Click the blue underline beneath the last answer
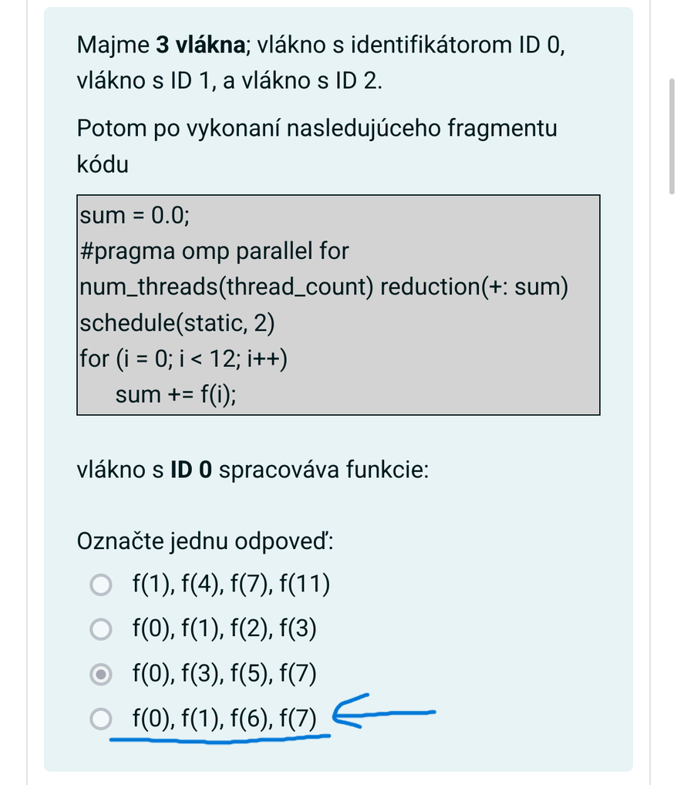 click(220, 739)
